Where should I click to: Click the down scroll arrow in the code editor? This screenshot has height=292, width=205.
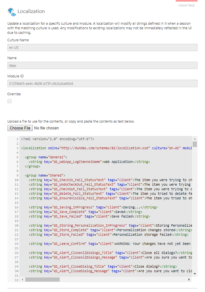tap(195, 274)
